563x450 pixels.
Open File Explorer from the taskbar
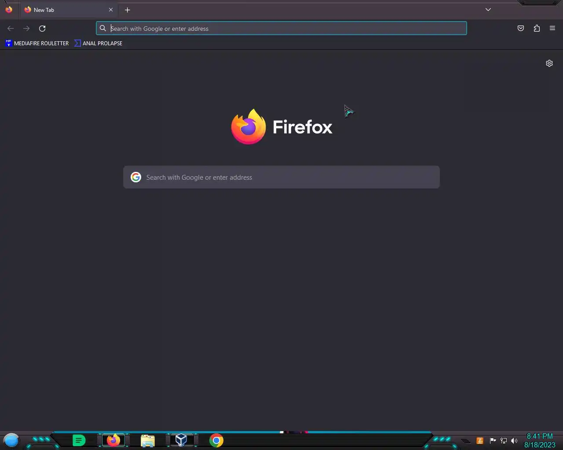(148, 440)
